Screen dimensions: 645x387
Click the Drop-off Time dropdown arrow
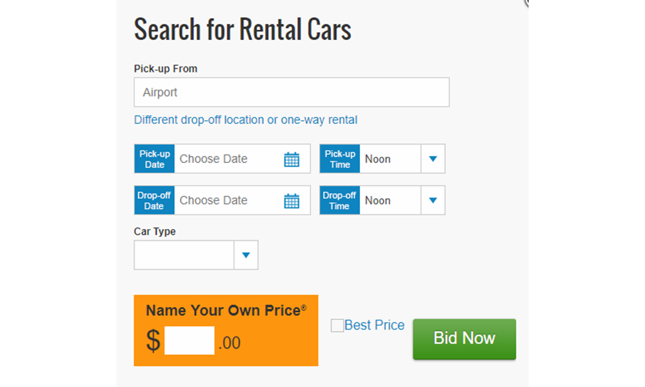[x=433, y=201]
